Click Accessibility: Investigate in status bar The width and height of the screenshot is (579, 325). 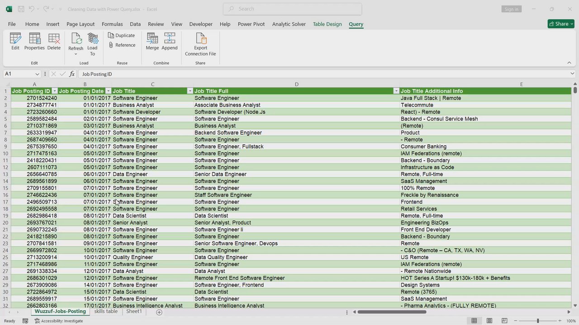point(59,320)
